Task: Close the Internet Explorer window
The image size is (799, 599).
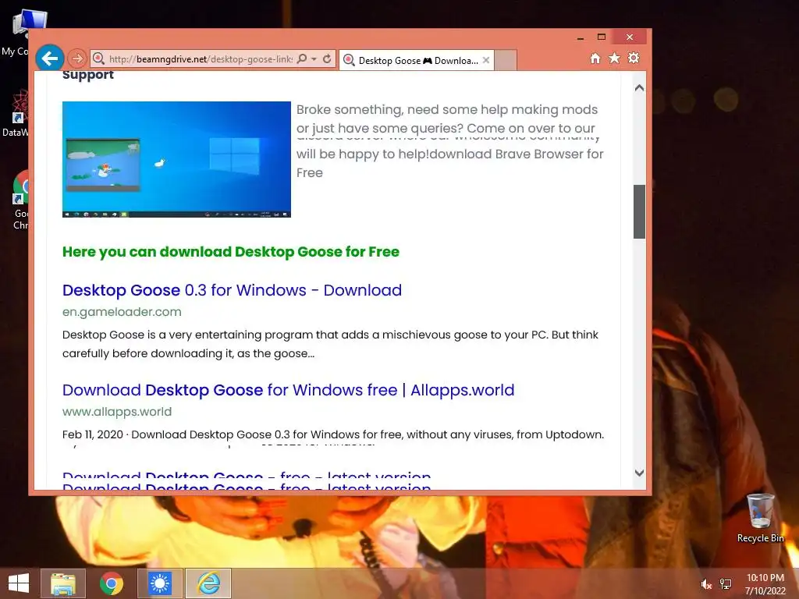Action: [x=630, y=37]
